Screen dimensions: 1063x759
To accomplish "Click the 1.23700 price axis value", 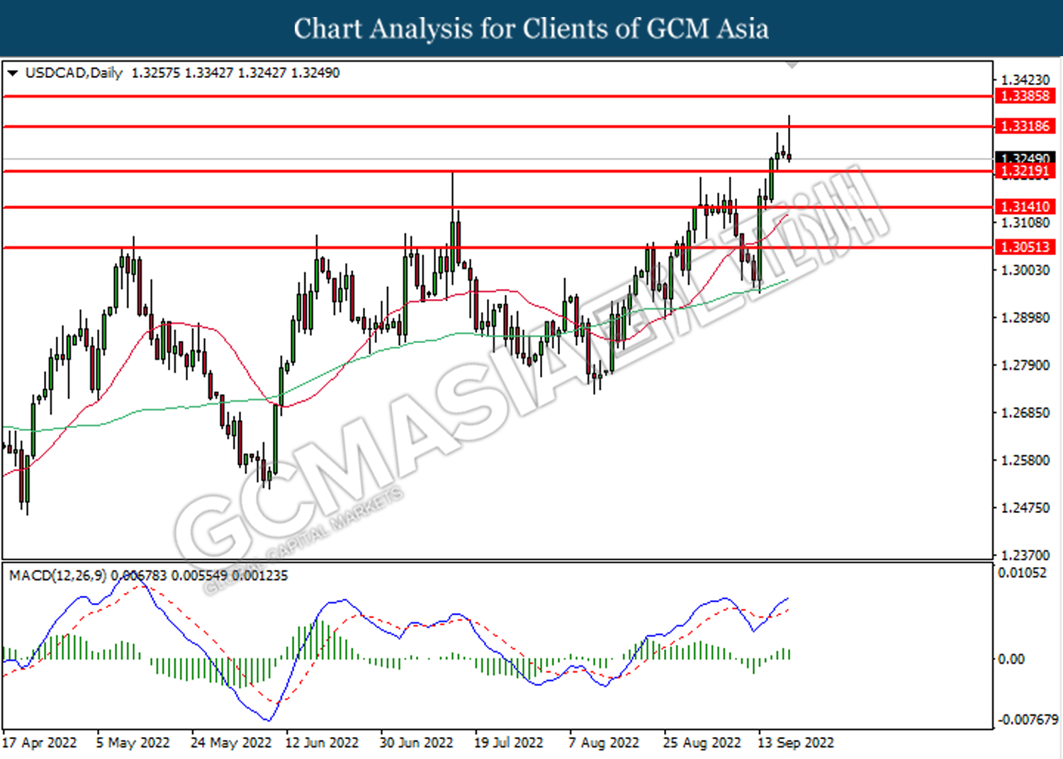I will (1025, 555).
